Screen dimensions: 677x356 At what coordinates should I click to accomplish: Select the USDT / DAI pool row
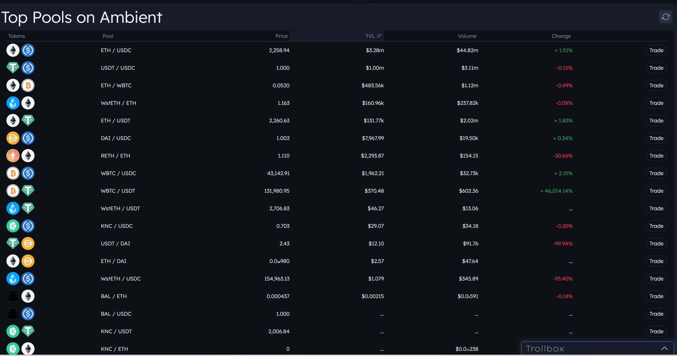(x=337, y=243)
